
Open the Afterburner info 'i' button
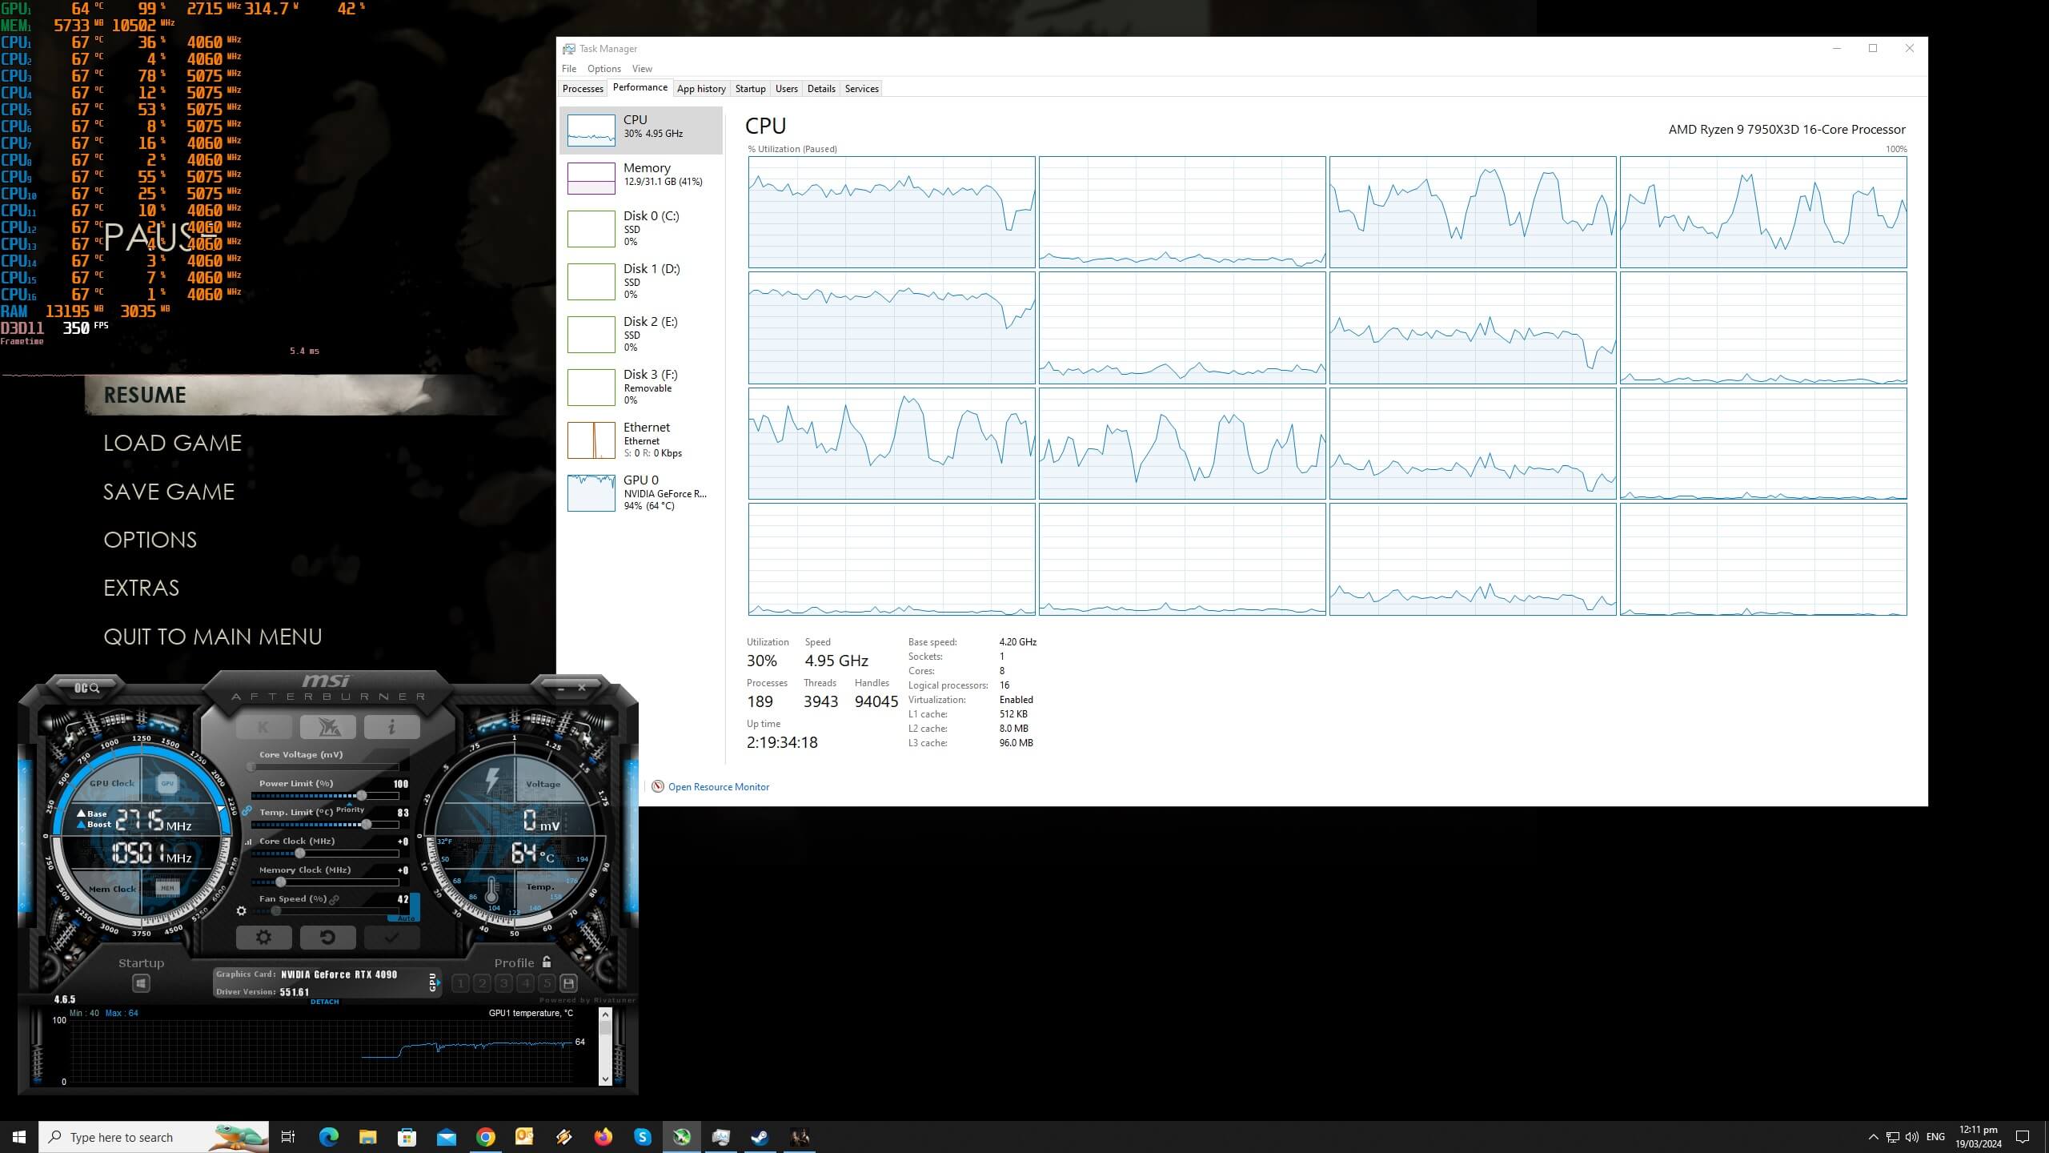pyautogui.click(x=391, y=727)
